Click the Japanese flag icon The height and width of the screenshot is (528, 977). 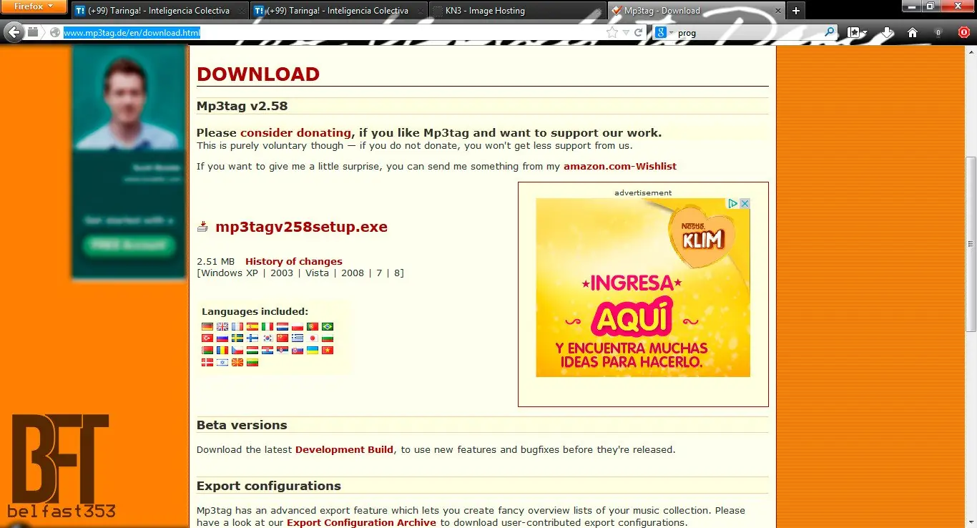click(x=313, y=338)
